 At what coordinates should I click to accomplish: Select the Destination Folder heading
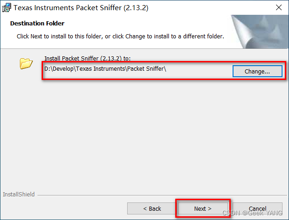click(x=37, y=23)
